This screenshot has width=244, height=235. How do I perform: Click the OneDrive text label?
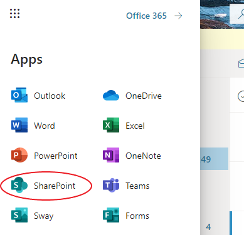[x=144, y=96]
